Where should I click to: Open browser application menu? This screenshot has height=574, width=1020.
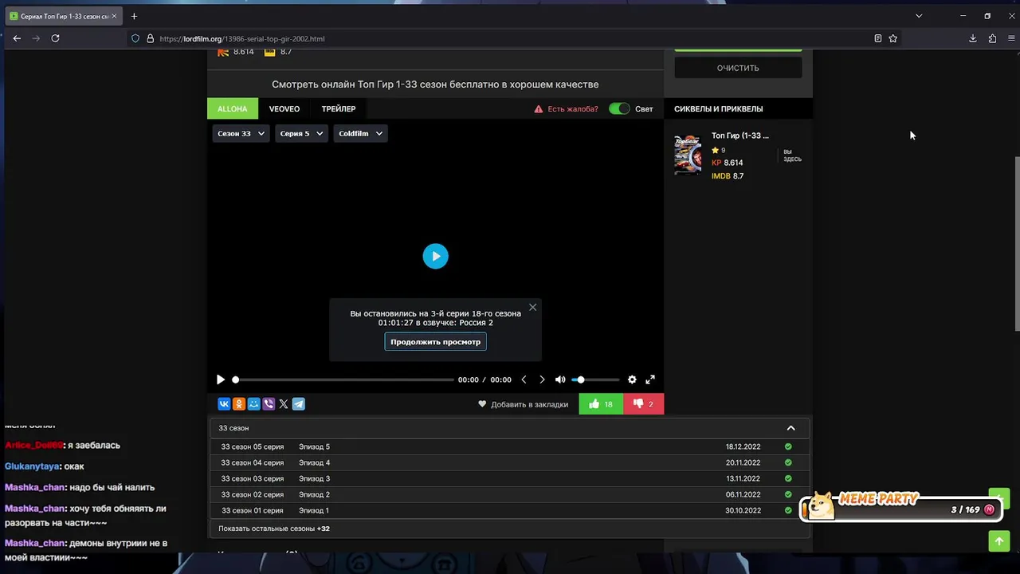[x=1011, y=38]
